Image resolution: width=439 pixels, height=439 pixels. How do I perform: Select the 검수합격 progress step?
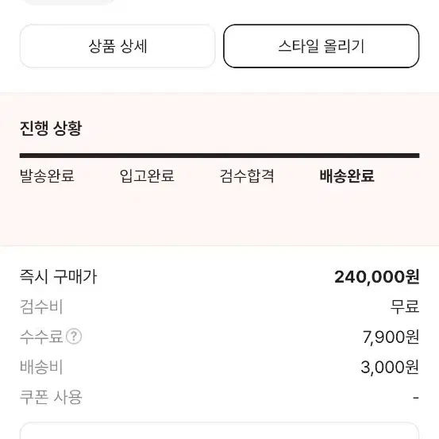[247, 175]
